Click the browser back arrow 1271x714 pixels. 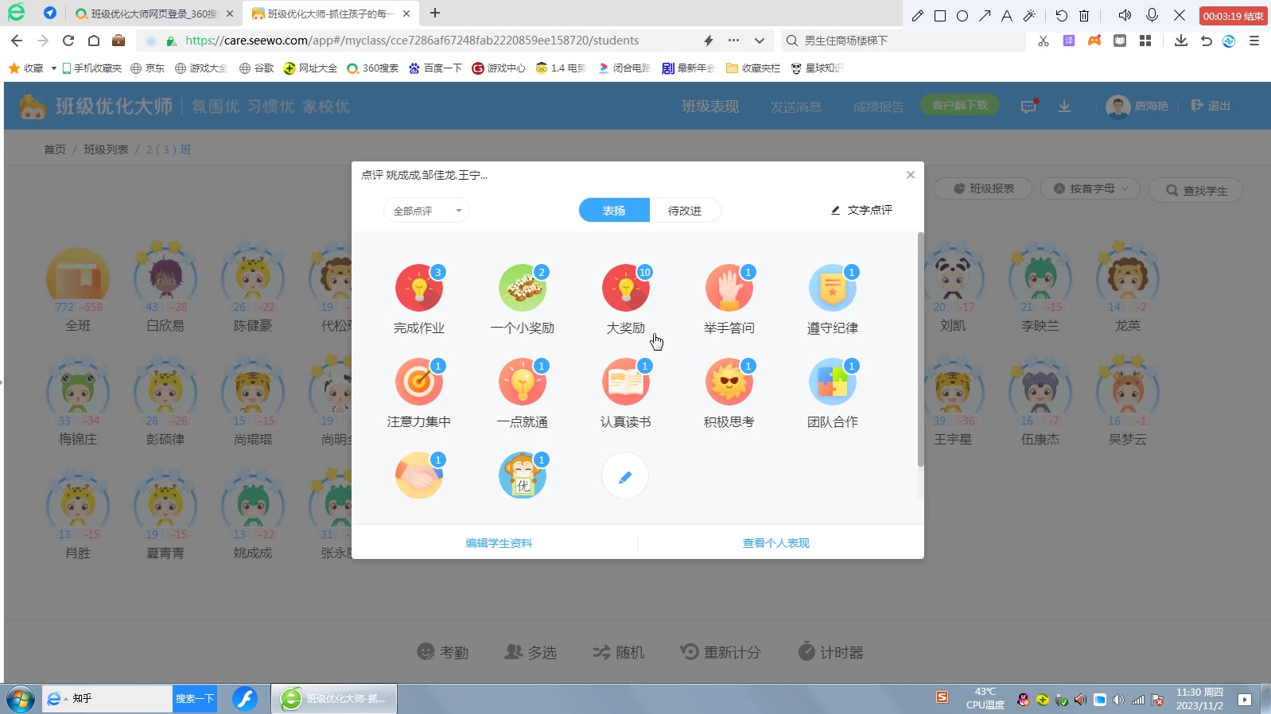coord(17,41)
